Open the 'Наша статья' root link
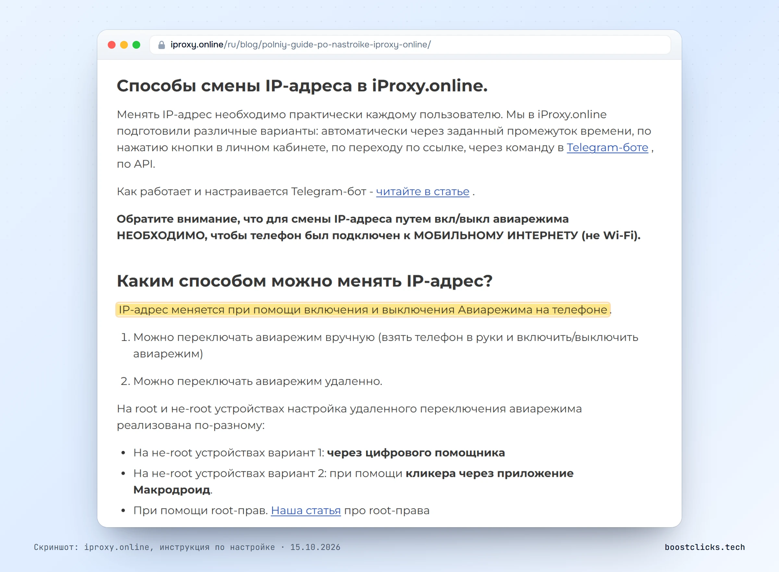Viewport: 779px width, 572px height. [x=306, y=510]
